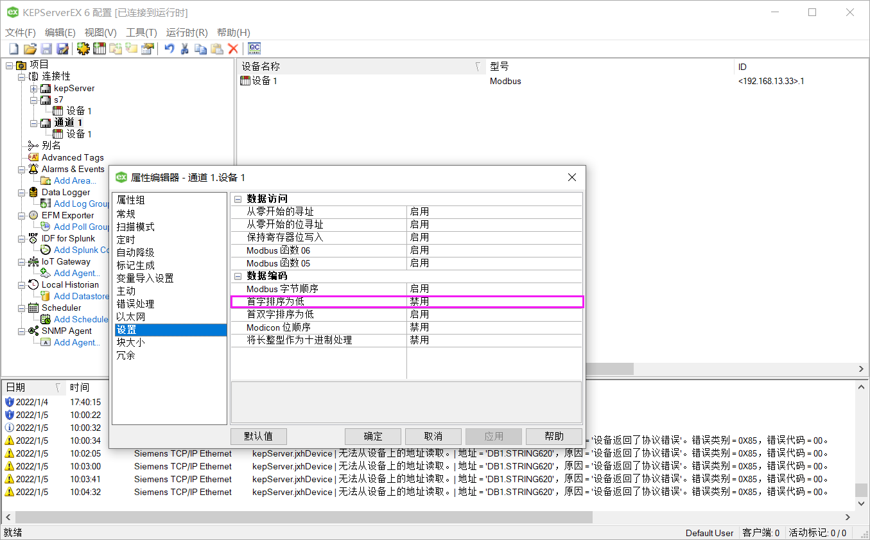Change 保持寄存器位写入 value 启用
The width and height of the screenshot is (870, 540).
[494, 238]
